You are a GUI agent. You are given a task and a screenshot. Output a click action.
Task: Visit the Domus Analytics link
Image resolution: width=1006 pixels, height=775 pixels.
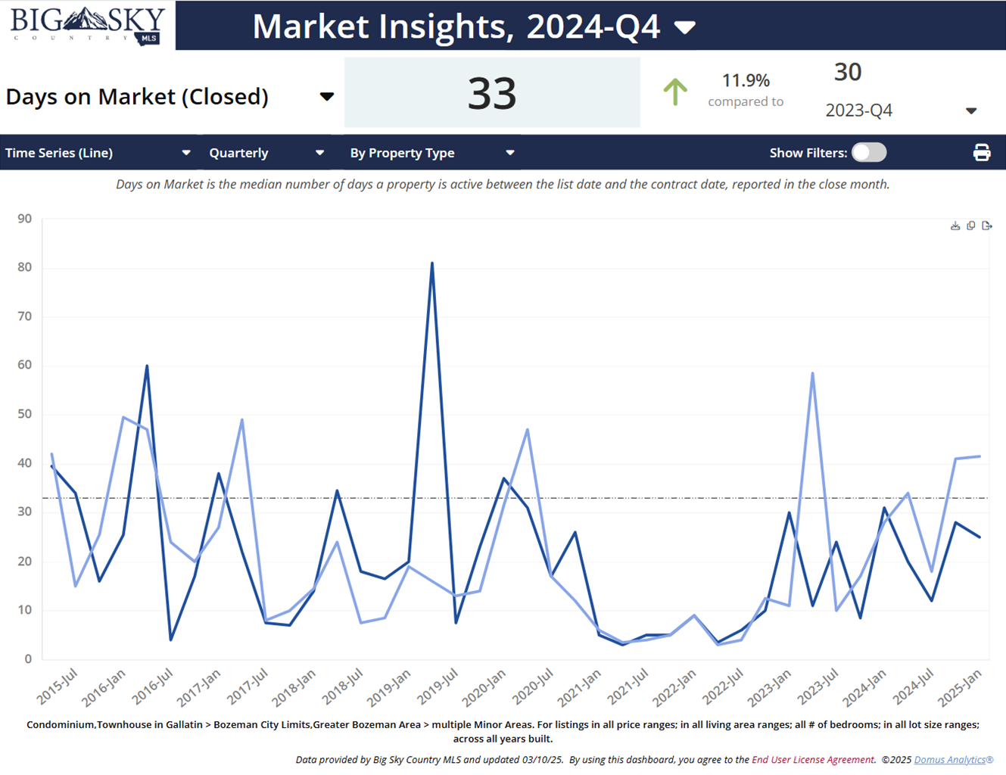(x=953, y=760)
